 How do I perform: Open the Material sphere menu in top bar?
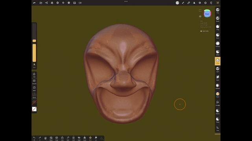pos(57,3)
